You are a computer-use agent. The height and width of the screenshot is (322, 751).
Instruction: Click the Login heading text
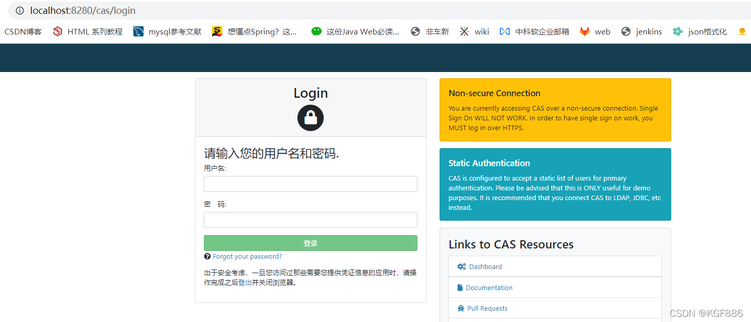tap(310, 93)
